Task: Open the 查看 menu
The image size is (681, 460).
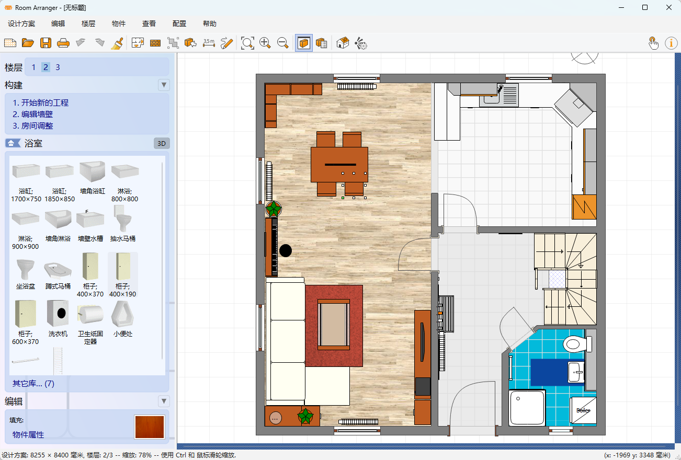Action: [x=149, y=24]
